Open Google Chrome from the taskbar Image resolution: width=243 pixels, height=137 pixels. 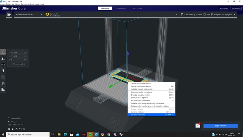coord(109,135)
